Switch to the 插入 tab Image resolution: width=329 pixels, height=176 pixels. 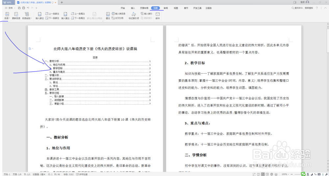coord(133,8)
